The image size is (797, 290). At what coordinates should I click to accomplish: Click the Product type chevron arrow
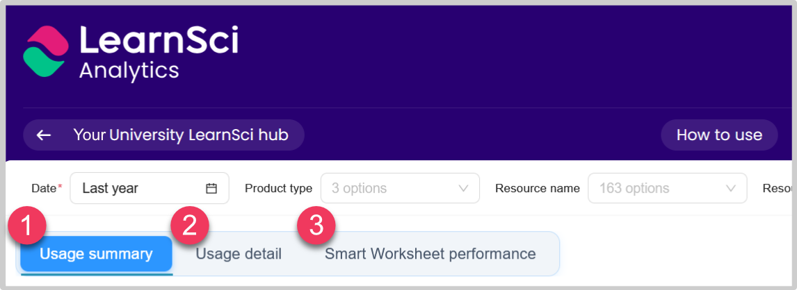click(x=463, y=188)
